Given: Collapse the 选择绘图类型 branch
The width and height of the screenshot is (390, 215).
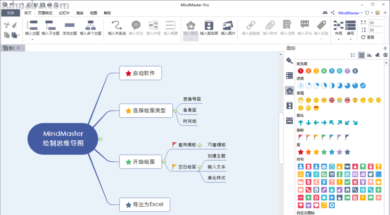Looking at the screenshot, I should point(175,111).
